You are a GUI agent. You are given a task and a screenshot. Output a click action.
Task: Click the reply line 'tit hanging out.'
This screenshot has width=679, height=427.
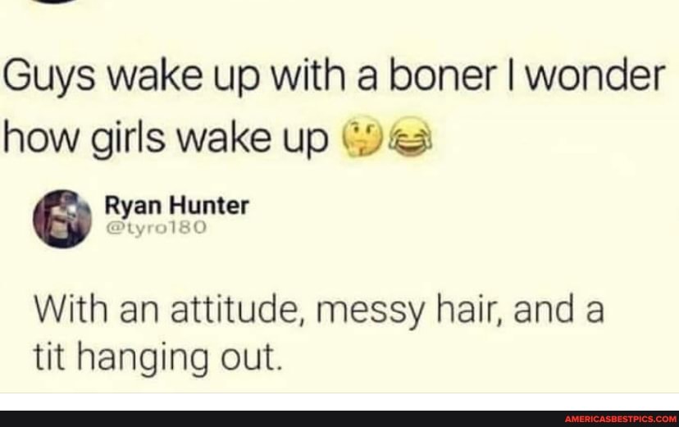tap(157, 358)
